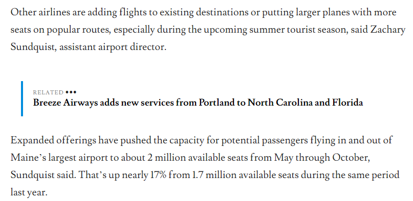Click "last year." at the paragraph end
The width and height of the screenshot is (413, 201).
29,192
